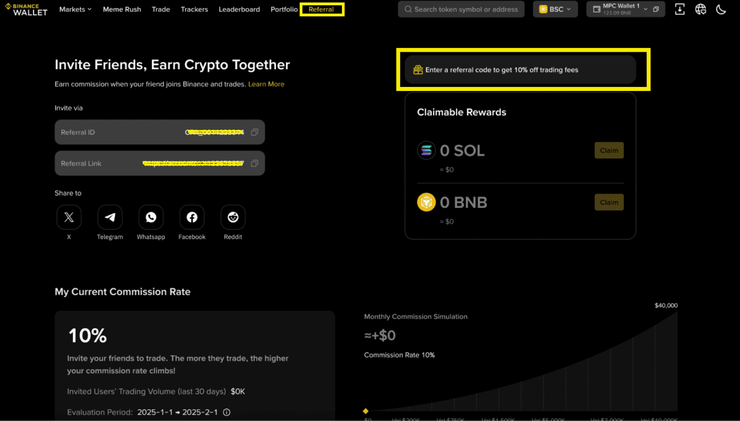Share referral on Reddit
This screenshot has width=740, height=421.
click(x=233, y=217)
